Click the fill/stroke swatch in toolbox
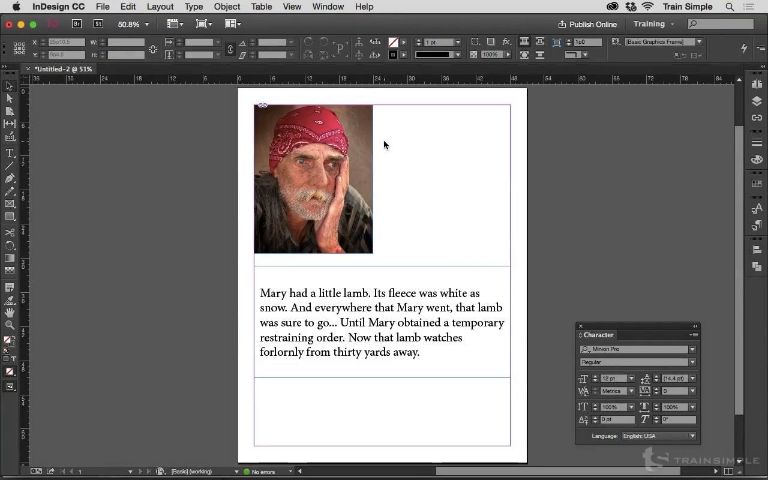 (x=8, y=340)
